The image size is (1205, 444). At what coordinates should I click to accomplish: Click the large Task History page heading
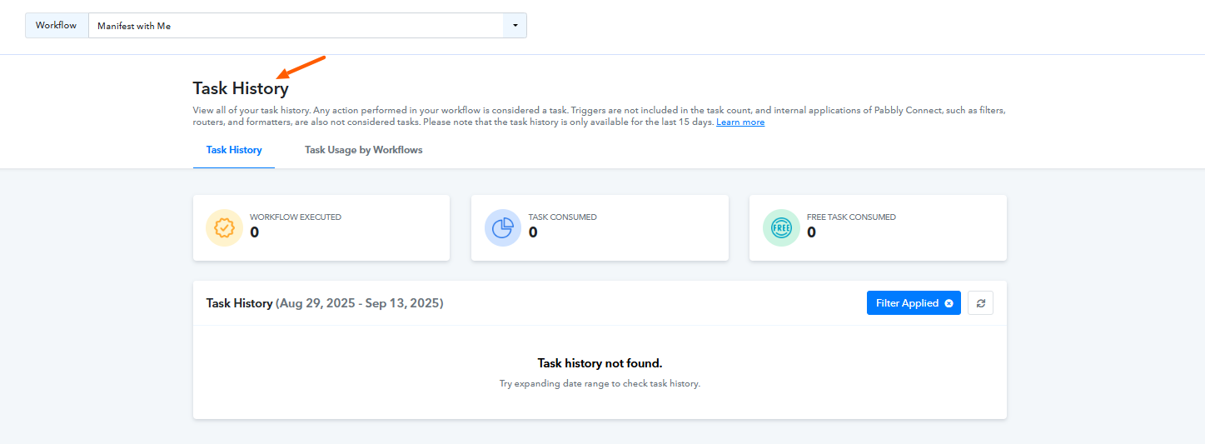241,88
